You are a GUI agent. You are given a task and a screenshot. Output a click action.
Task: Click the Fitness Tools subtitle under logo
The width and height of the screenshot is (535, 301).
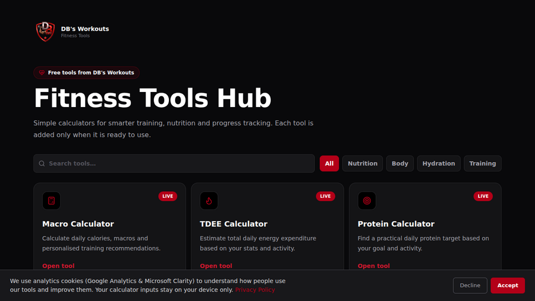[75, 36]
